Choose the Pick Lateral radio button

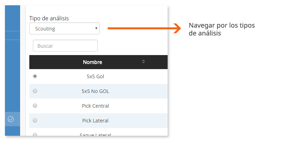tap(35, 120)
